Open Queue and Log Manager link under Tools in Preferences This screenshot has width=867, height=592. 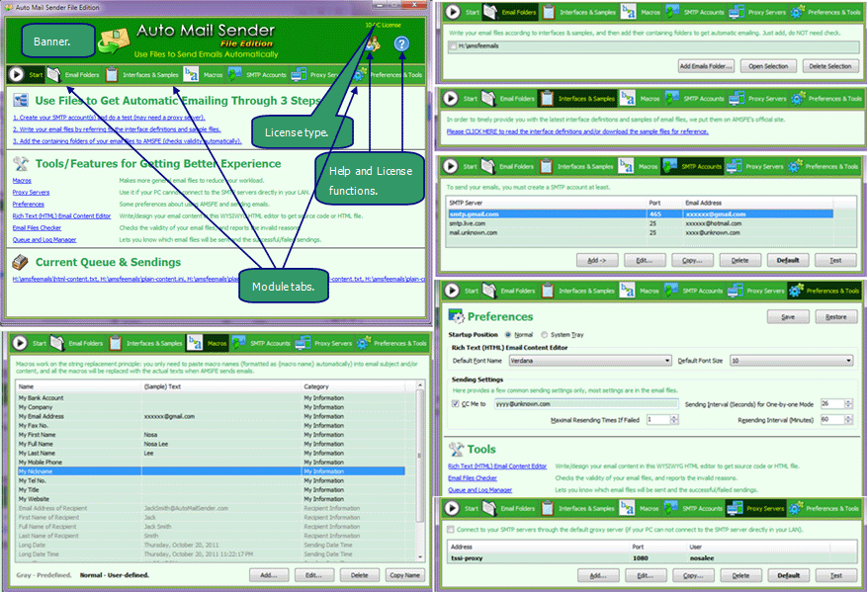[479, 490]
